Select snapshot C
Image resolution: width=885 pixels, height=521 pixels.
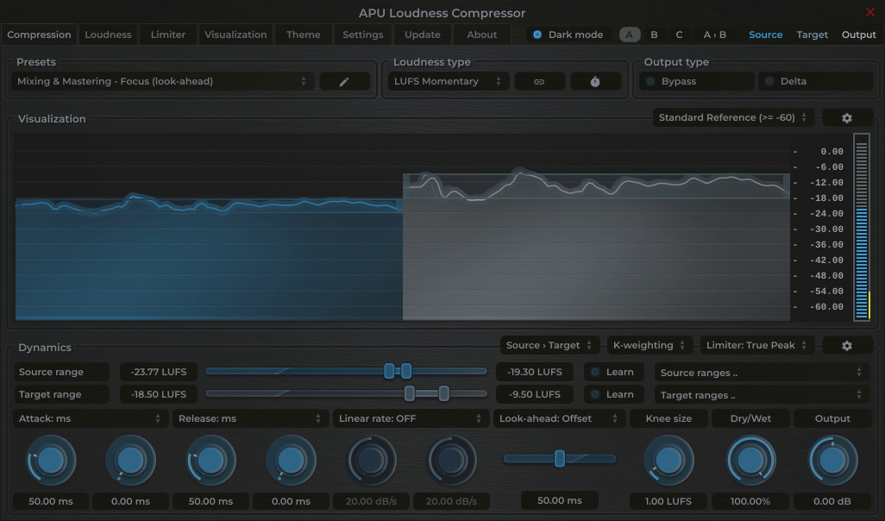click(x=678, y=35)
